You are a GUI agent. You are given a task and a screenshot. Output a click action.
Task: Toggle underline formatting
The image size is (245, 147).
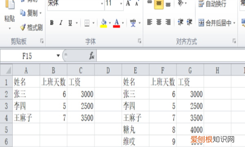tap(70, 23)
